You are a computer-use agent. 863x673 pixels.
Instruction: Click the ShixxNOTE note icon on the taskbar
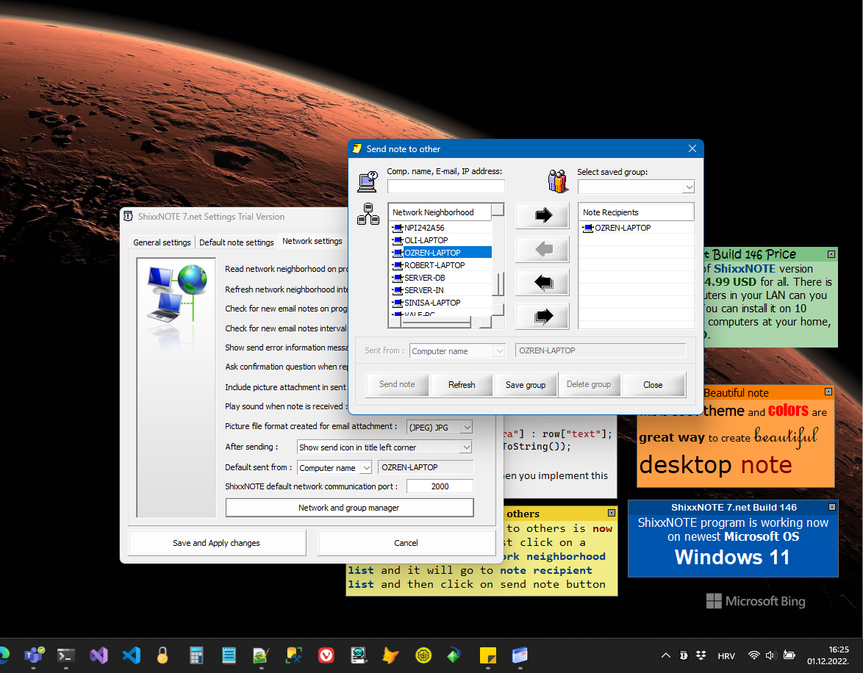(x=487, y=655)
